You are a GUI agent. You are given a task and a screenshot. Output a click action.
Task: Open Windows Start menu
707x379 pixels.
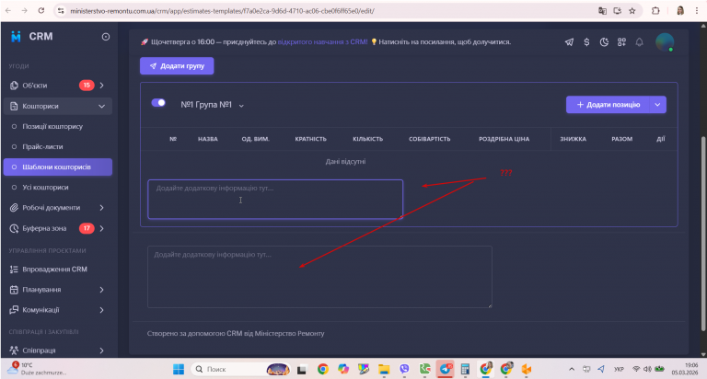coord(179,369)
